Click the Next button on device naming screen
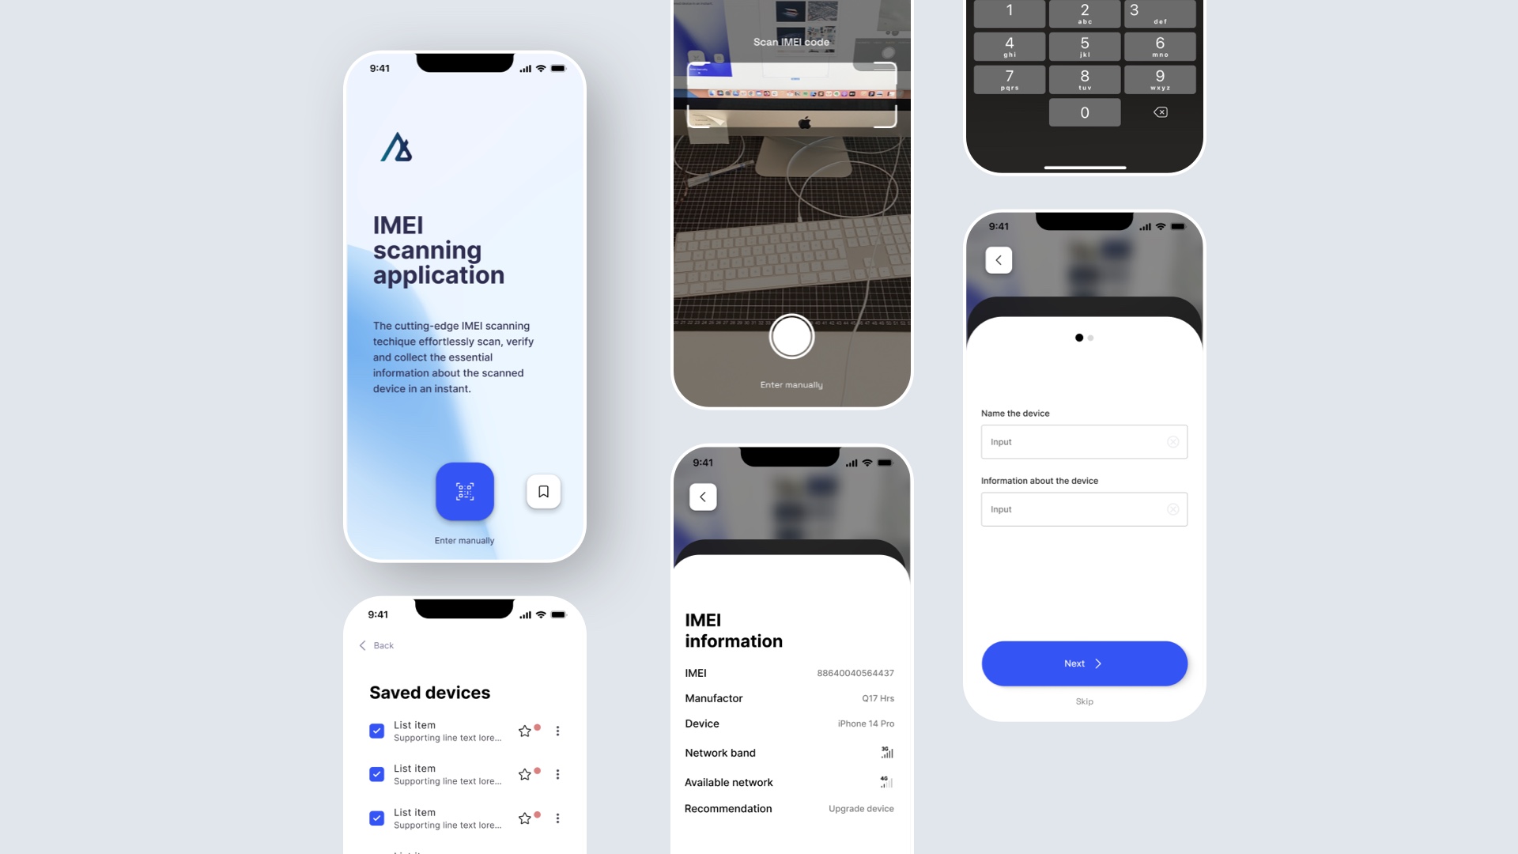This screenshot has height=854, width=1518. point(1083,663)
